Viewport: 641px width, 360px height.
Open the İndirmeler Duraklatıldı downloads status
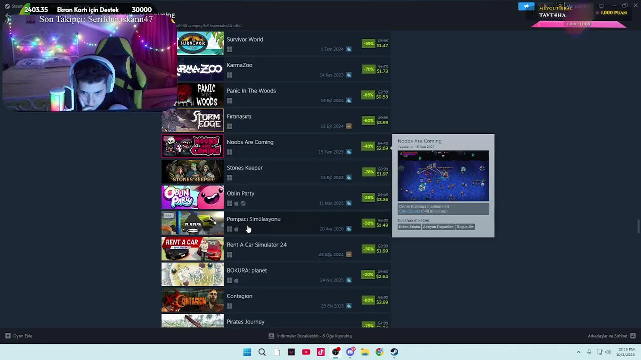pyautogui.click(x=310, y=336)
